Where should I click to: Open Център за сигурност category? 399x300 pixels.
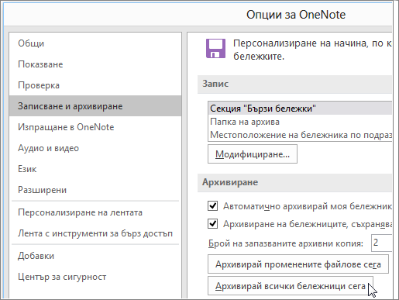(x=95, y=277)
